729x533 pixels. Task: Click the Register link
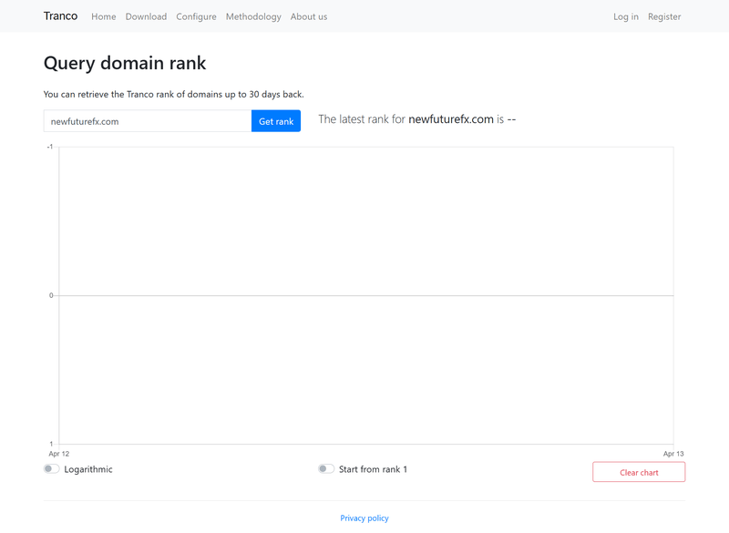pyautogui.click(x=664, y=16)
